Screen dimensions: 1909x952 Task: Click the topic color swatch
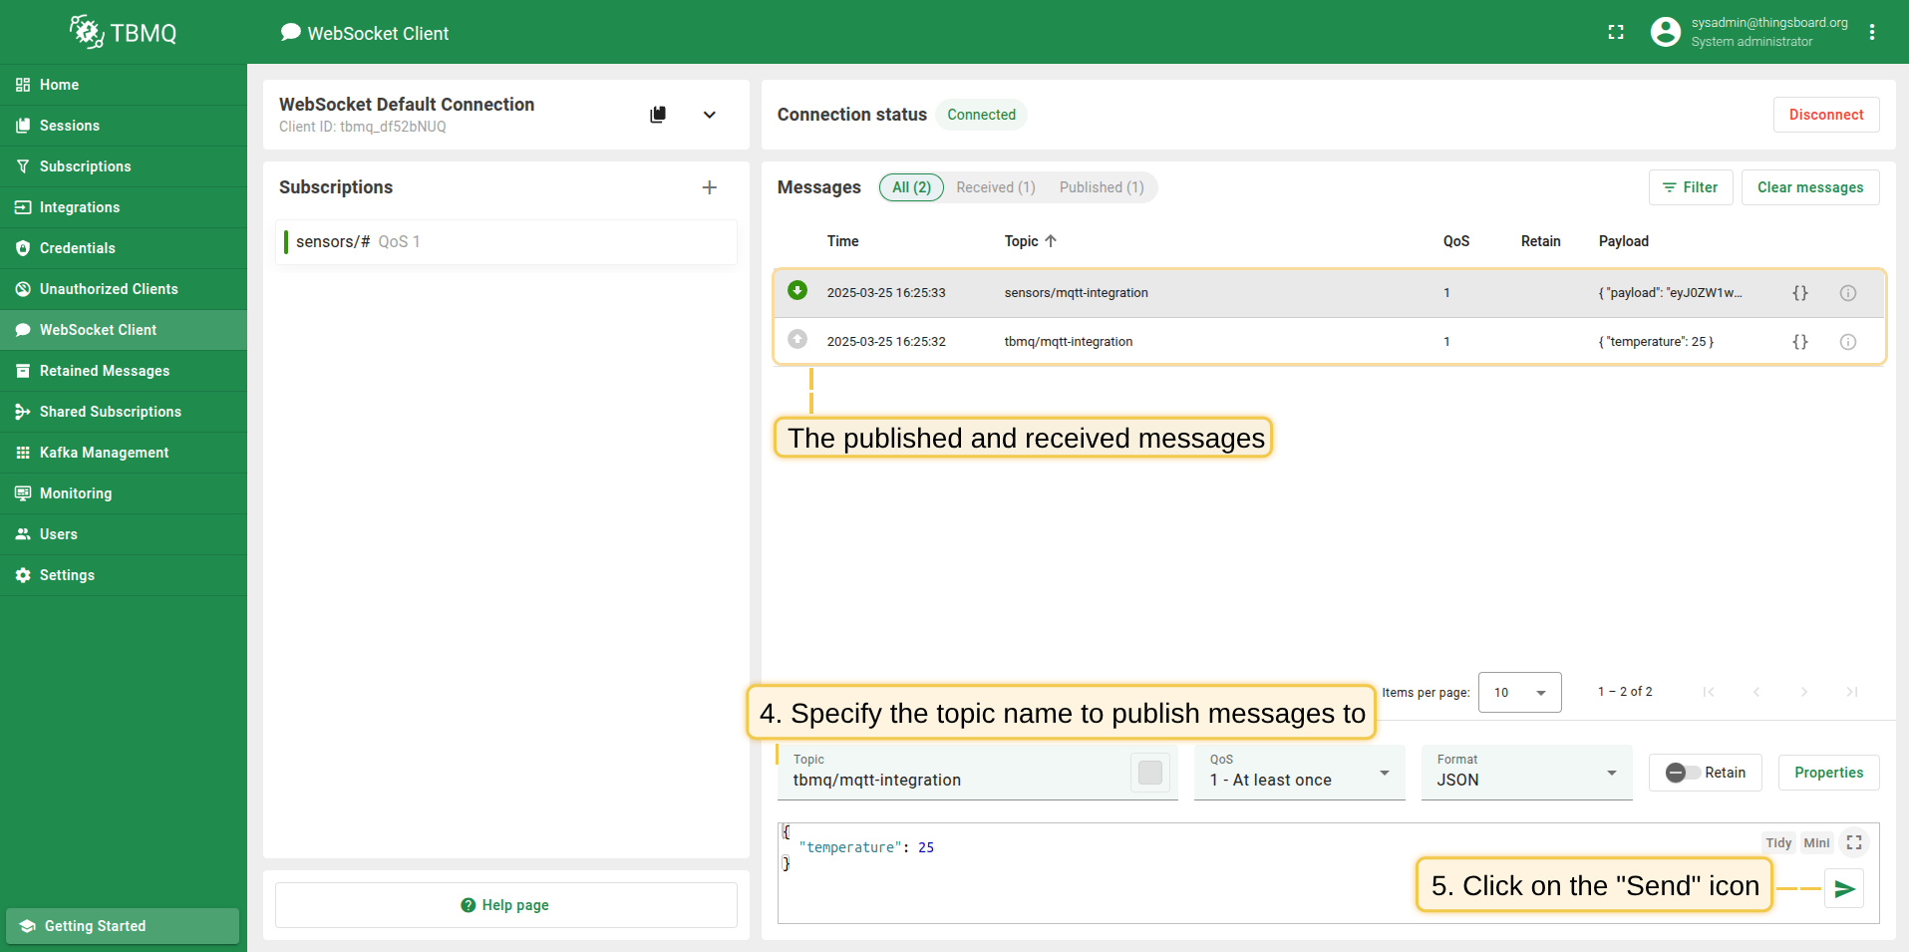pos(1149,773)
